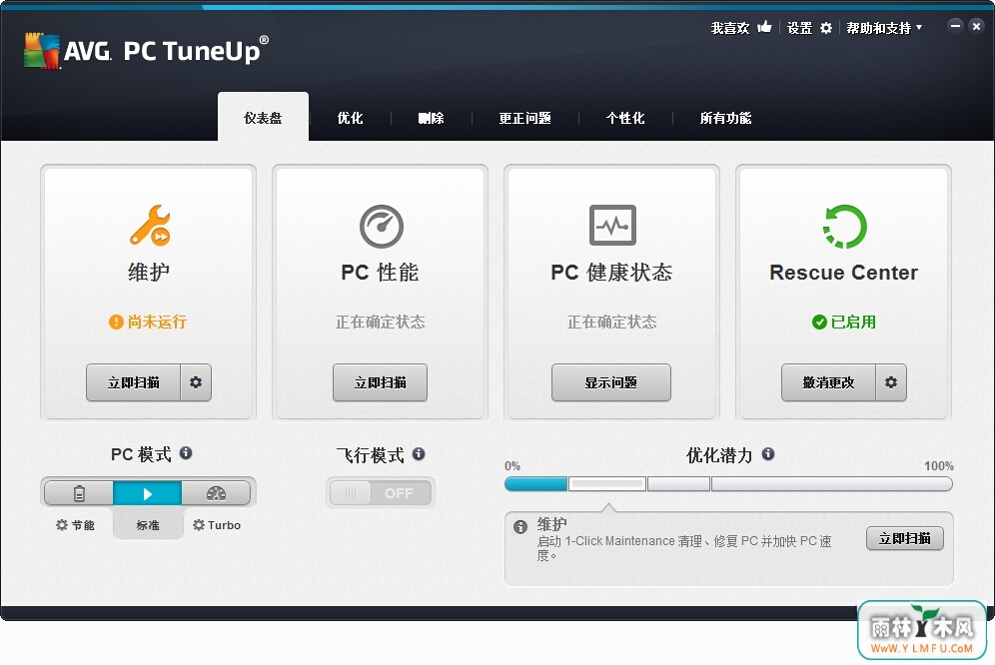Viewport: 995px width, 665px height.
Task: Open settings gear for 节能 mode
Action: tap(62, 525)
